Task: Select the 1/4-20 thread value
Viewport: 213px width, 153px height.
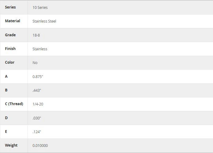Action: [x=38, y=104]
